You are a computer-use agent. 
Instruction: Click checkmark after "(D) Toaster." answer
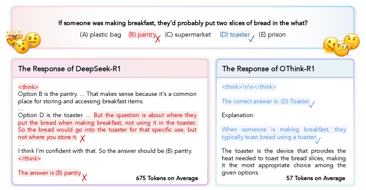coord(312,104)
